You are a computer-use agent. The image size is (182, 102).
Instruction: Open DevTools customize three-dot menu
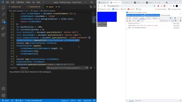click(x=178, y=18)
